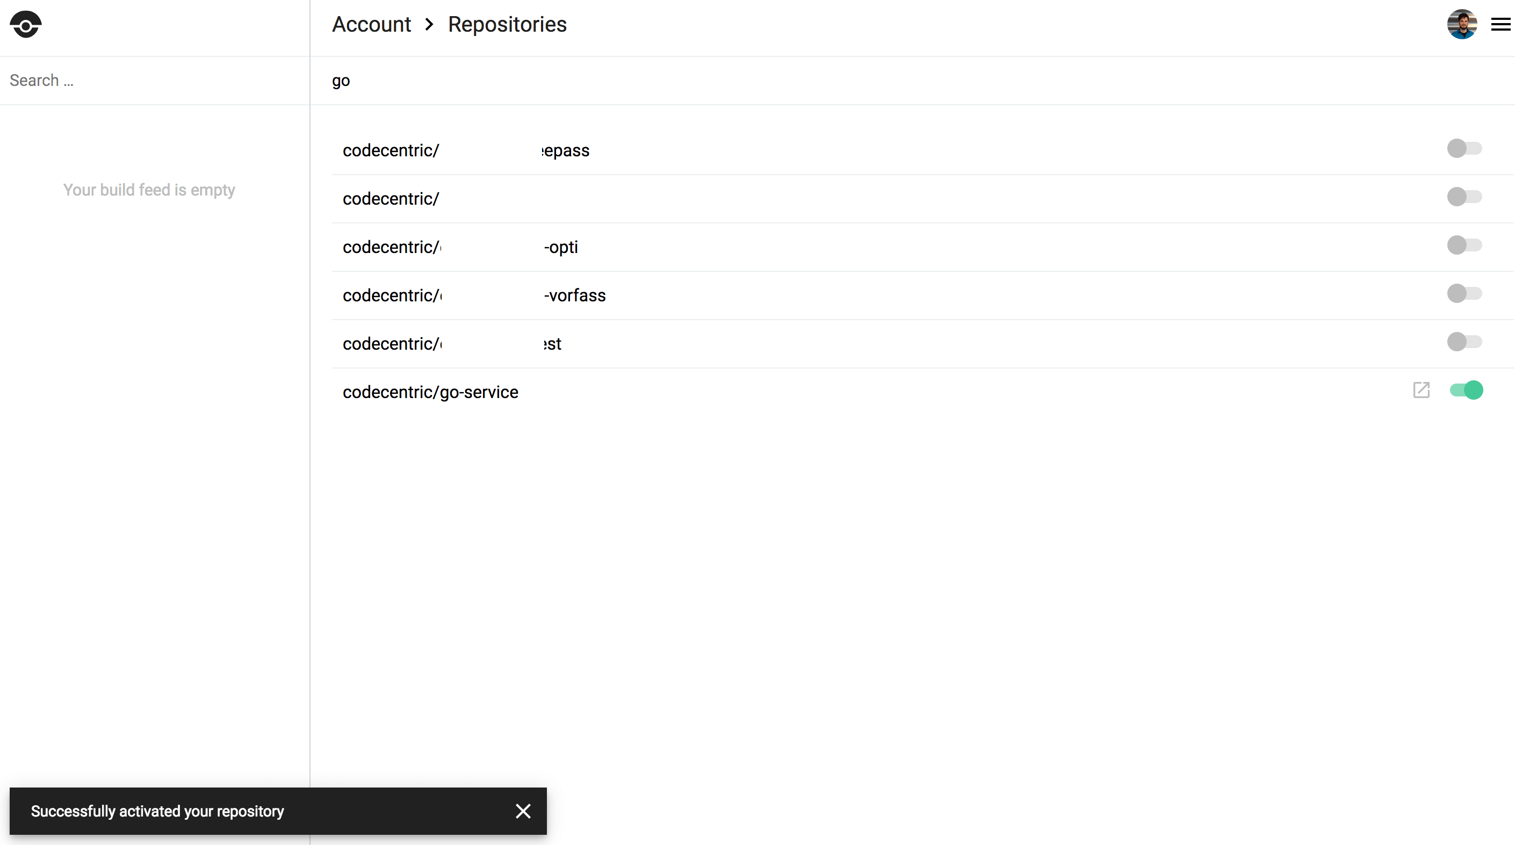Click the success notification message text
Screen dimensions: 1515x845
coord(157,812)
